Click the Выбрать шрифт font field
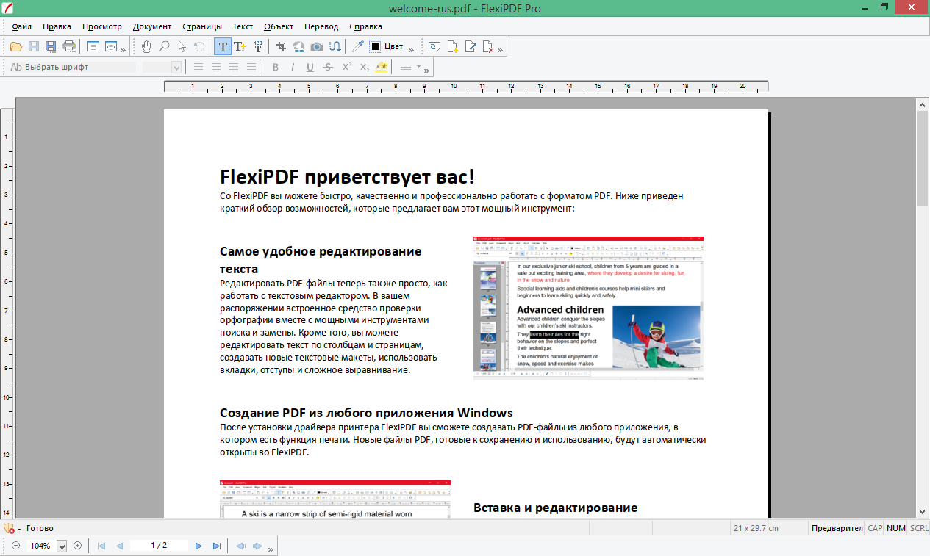 click(x=72, y=67)
